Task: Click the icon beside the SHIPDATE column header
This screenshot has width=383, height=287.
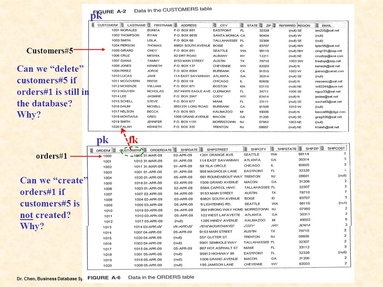Action: tap(175, 149)
